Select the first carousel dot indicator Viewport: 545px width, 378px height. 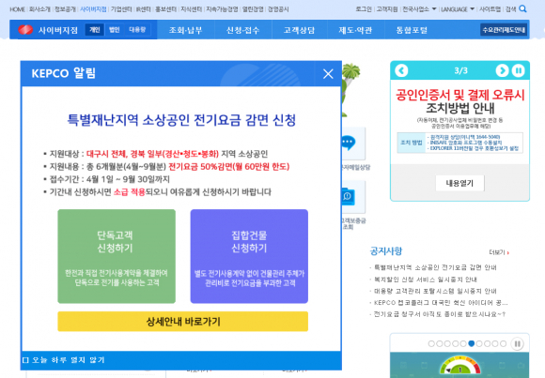click(431, 343)
